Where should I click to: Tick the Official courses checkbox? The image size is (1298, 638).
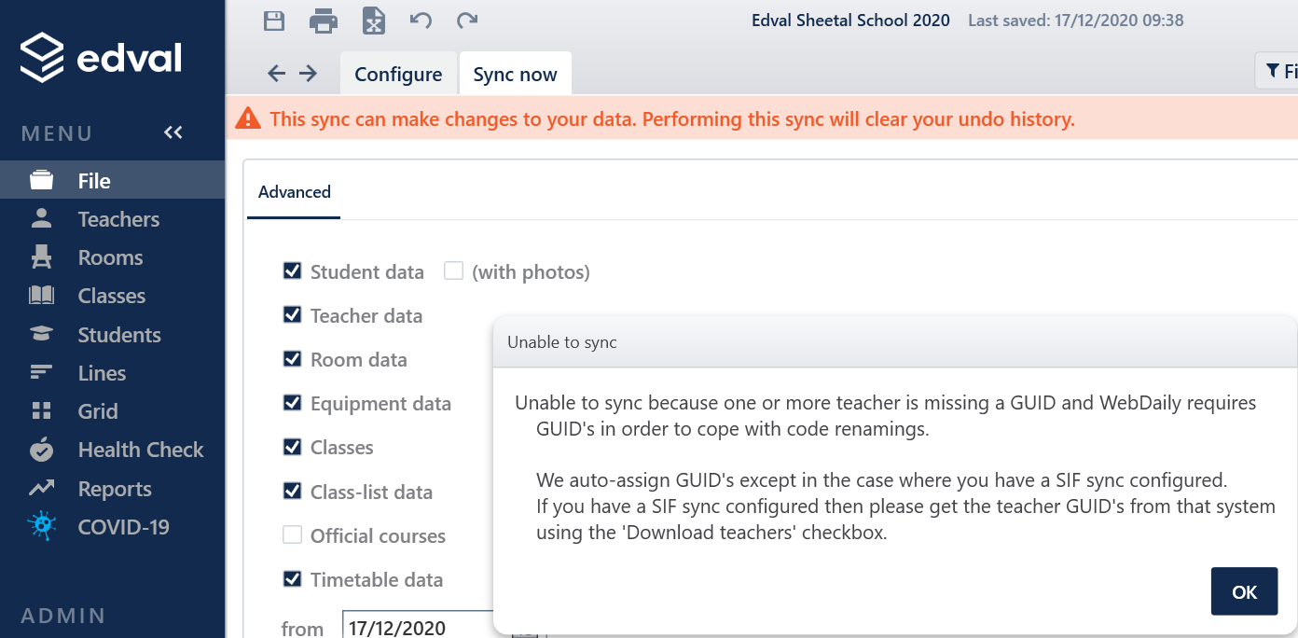[293, 535]
